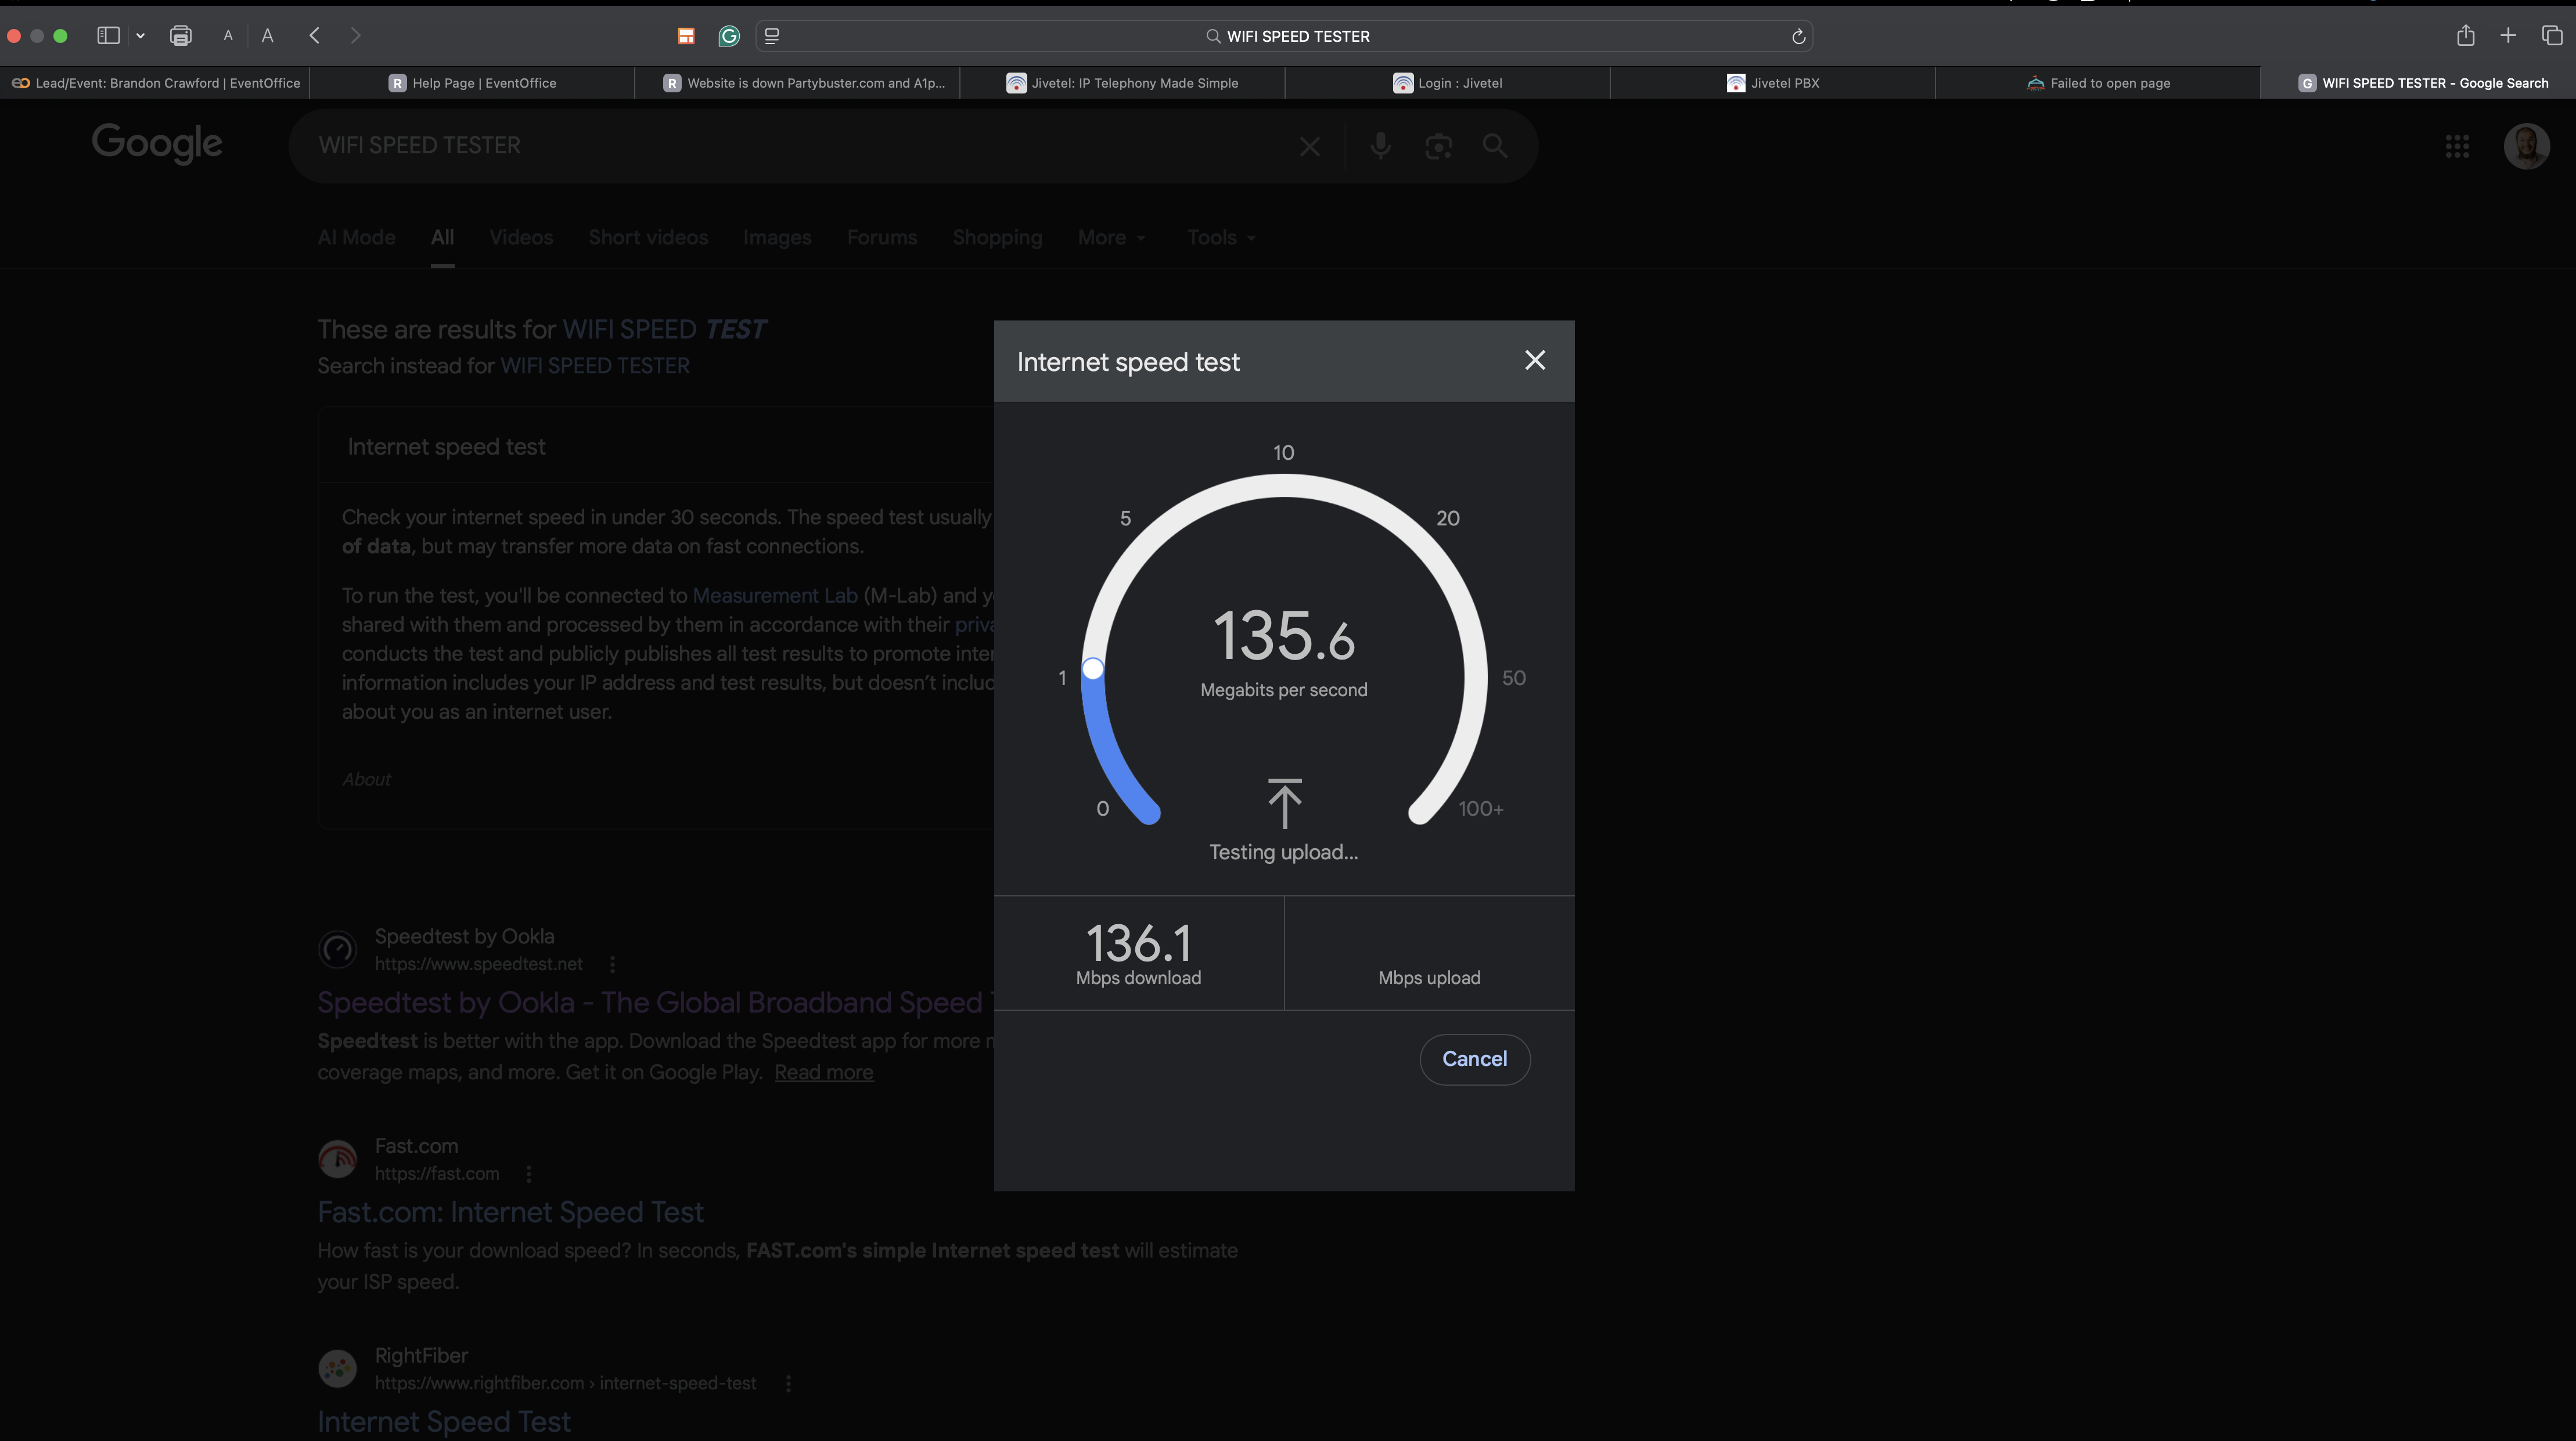Open options menu for RightFiber result

pyautogui.click(x=788, y=1384)
